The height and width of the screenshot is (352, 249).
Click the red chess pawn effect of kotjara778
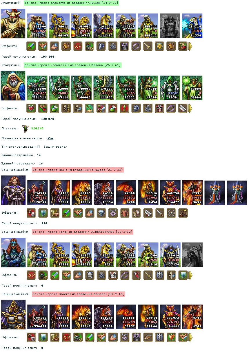click(x=124, y=108)
